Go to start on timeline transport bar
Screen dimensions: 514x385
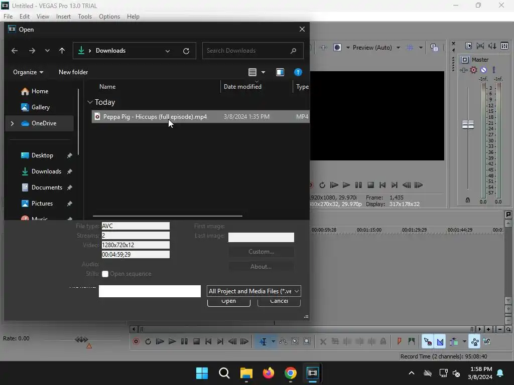208,341
